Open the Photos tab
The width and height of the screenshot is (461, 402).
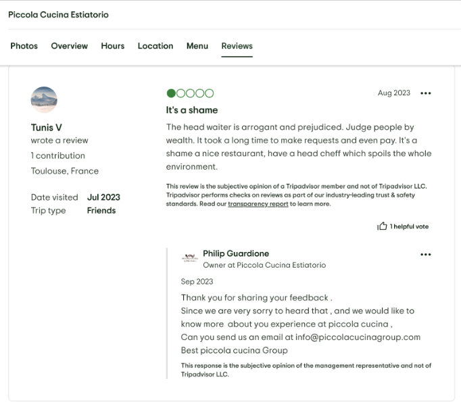coord(24,46)
